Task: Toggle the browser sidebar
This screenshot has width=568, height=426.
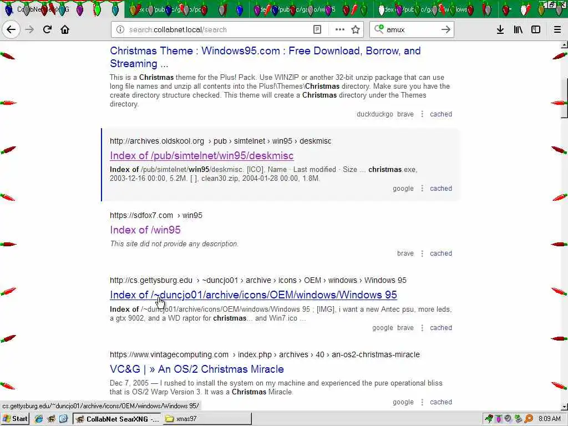Action: click(x=536, y=29)
